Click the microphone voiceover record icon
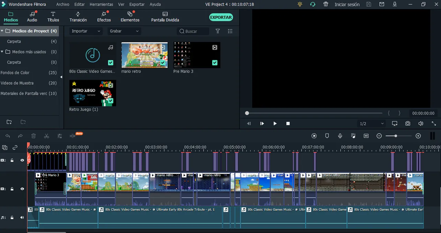Screen dimensions: 441x233 (x=340, y=136)
